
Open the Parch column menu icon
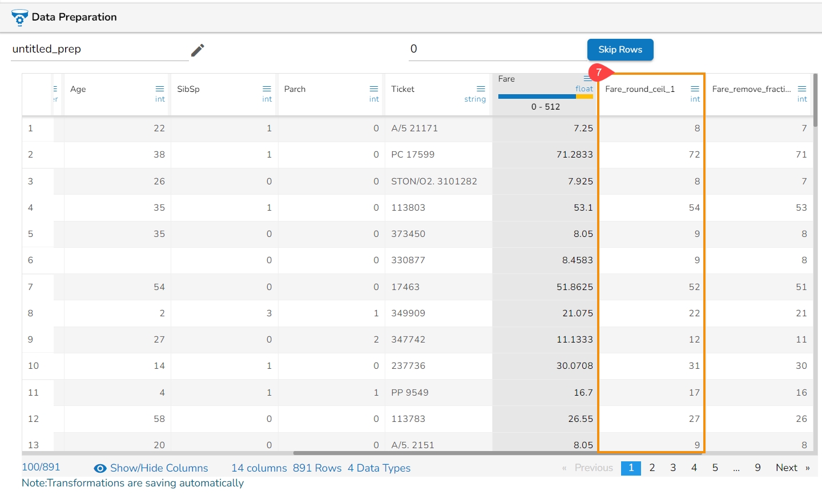tap(374, 89)
